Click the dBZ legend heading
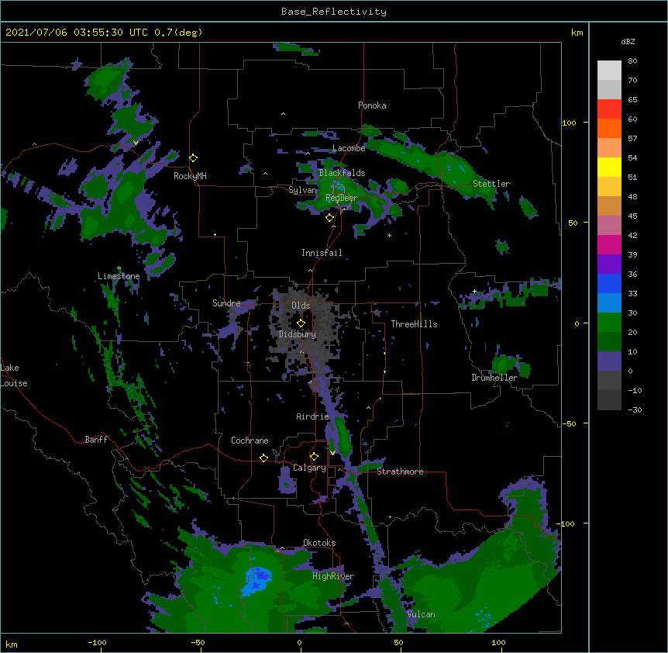 [628, 41]
